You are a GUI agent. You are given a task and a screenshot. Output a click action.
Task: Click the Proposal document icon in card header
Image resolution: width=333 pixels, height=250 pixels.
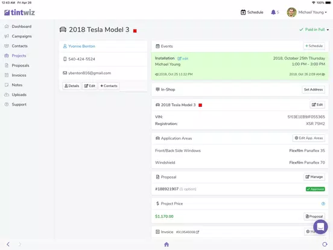point(157,177)
